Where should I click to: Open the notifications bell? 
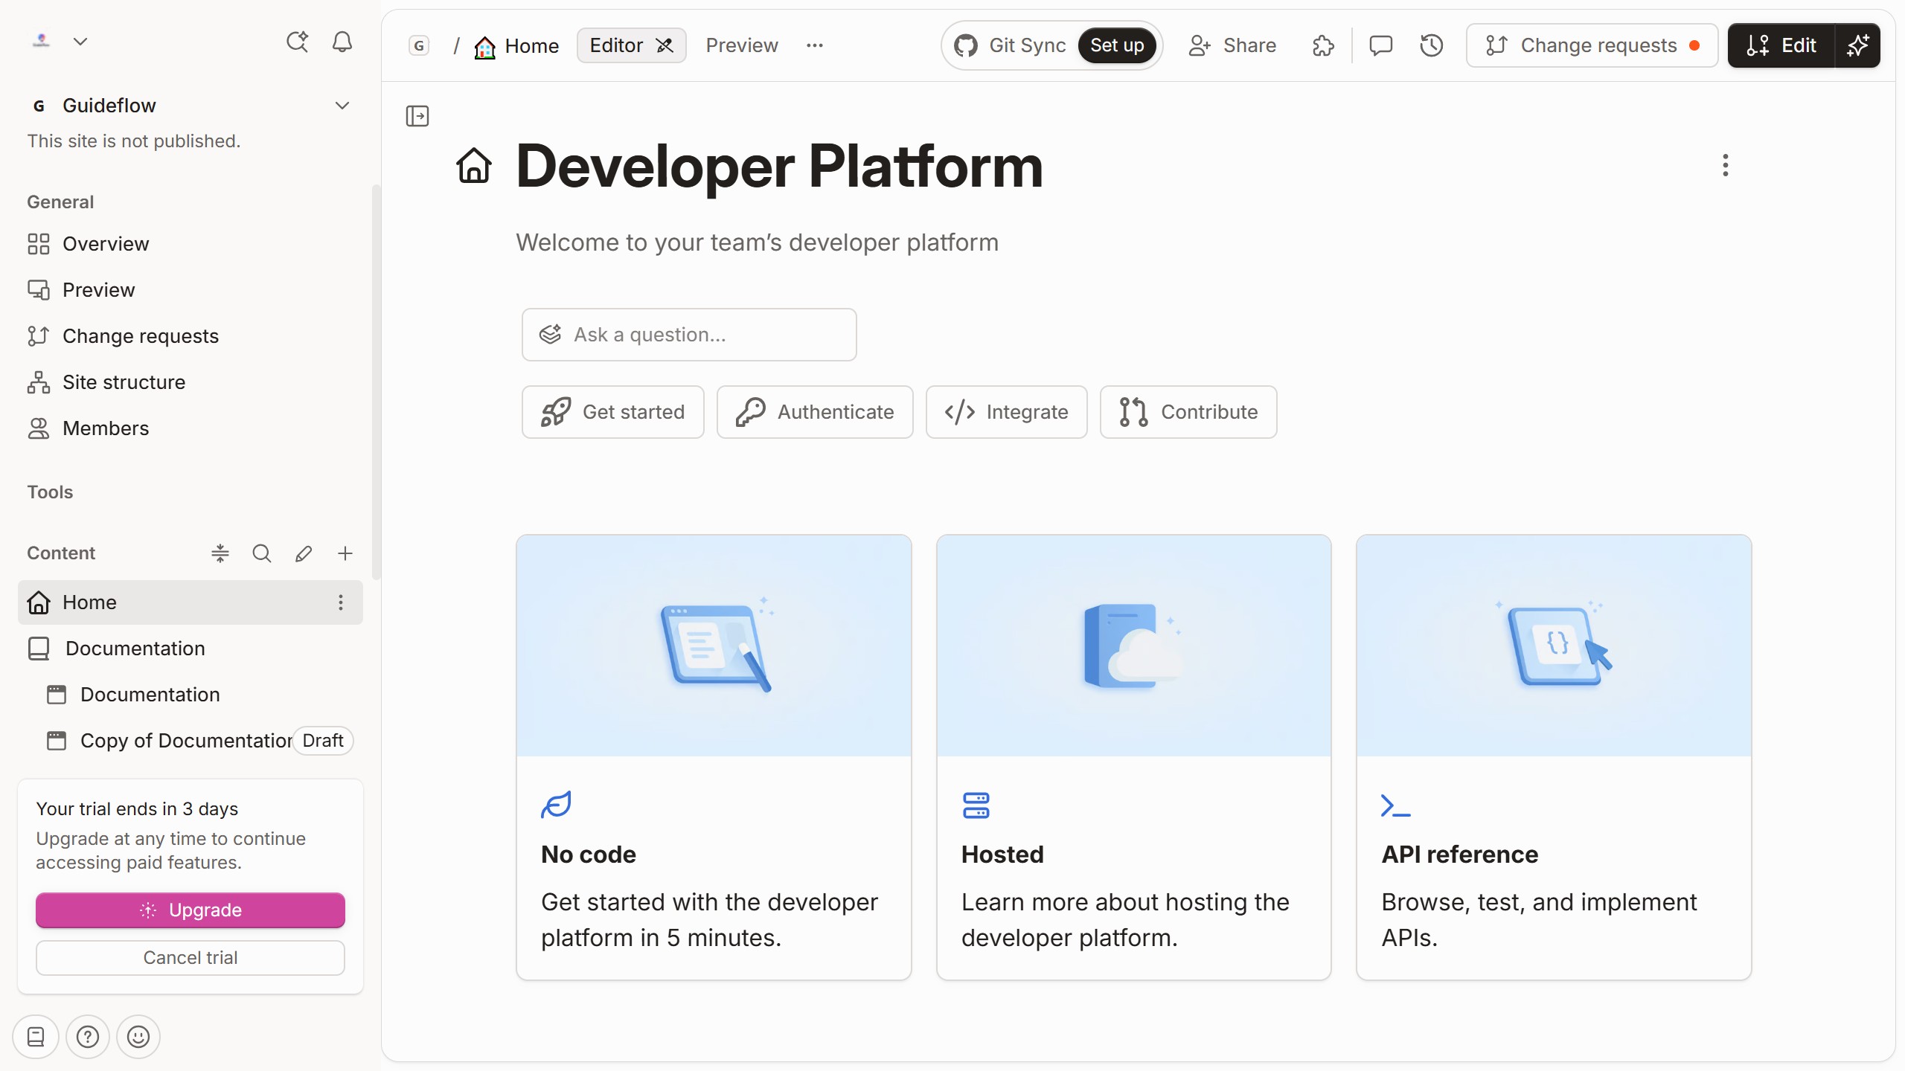[x=342, y=42]
